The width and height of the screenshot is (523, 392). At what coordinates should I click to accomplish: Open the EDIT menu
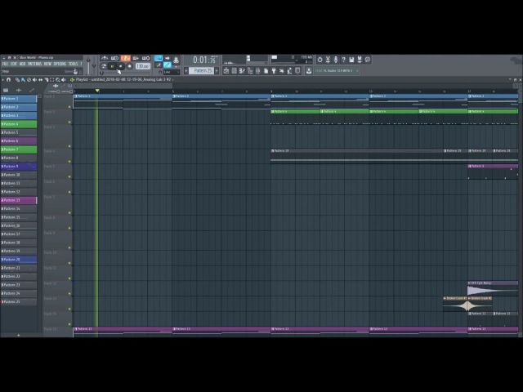[14, 64]
